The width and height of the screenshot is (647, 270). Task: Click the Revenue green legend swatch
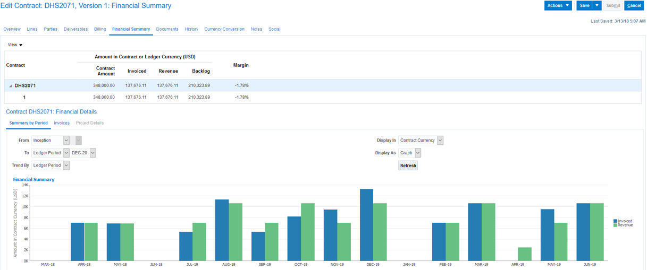tap(615, 225)
